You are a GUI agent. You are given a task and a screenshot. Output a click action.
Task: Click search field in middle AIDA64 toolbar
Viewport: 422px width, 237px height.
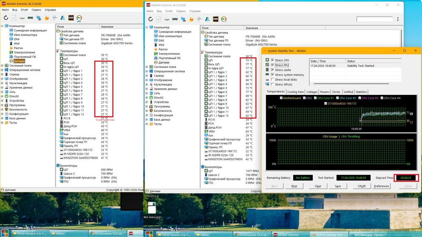click(374, 19)
